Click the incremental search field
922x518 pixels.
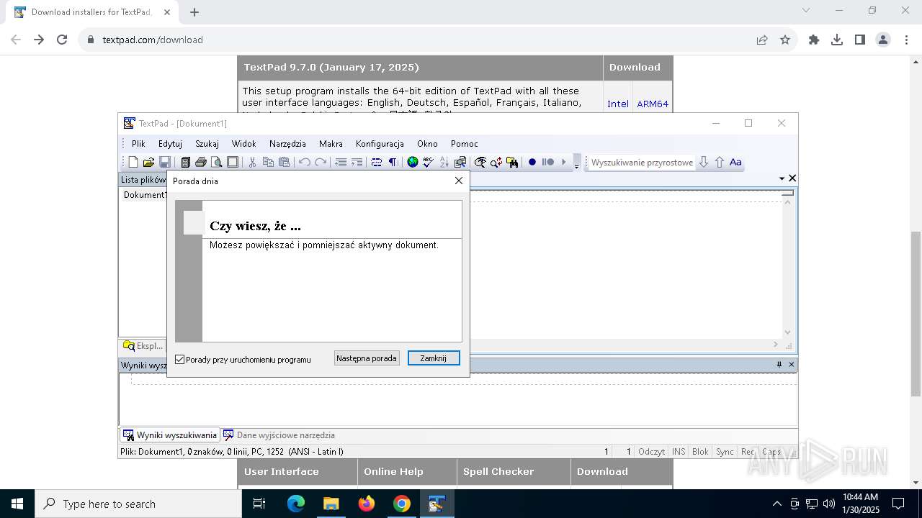click(643, 162)
